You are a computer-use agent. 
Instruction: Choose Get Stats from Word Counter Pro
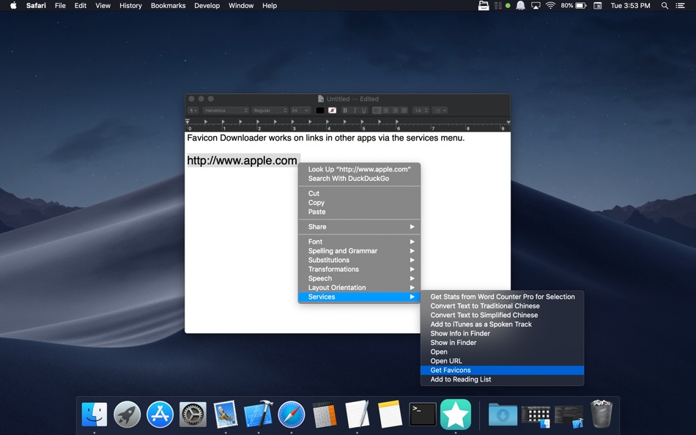pos(502,297)
